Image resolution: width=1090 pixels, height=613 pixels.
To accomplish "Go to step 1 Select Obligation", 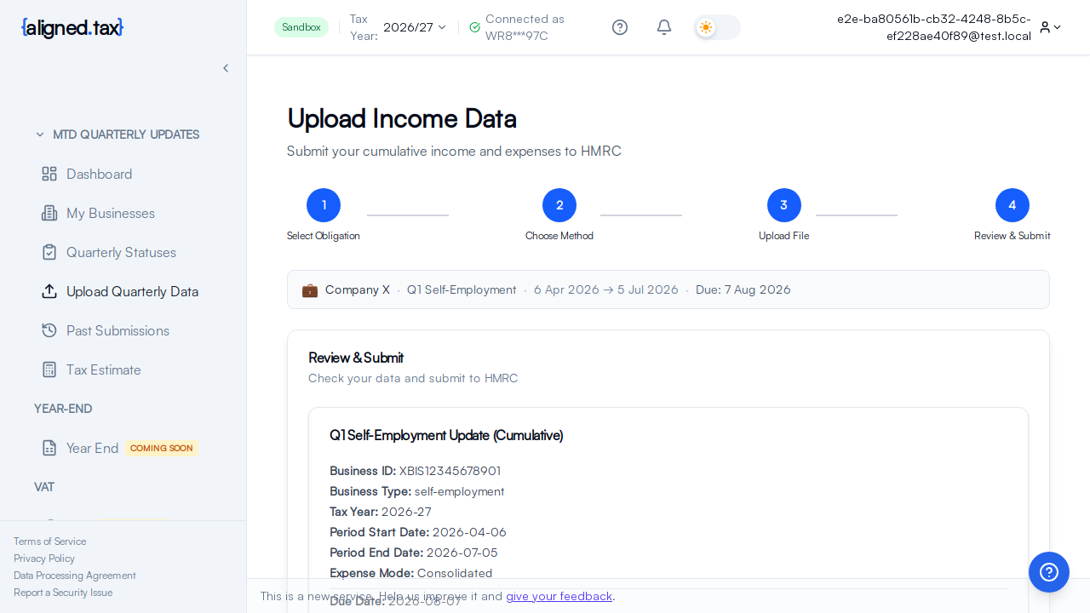I will 324,205.
